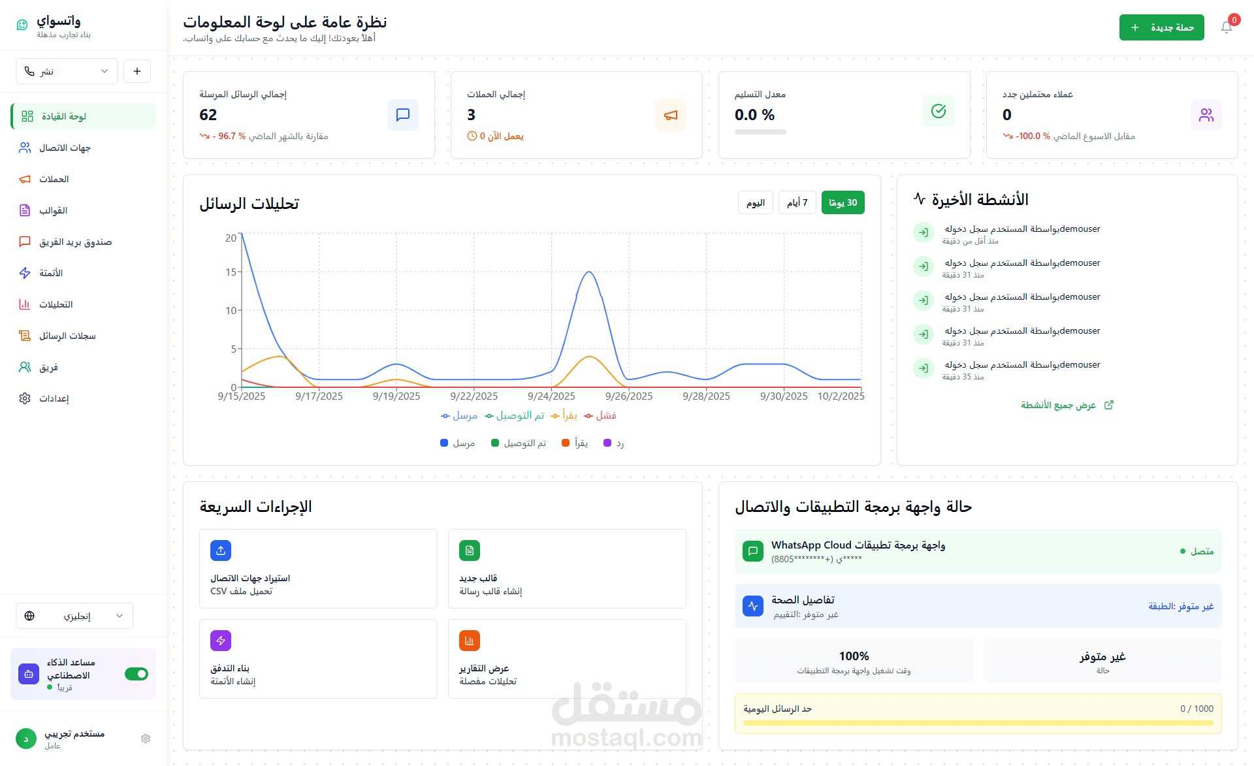The width and height of the screenshot is (1254, 766).
Task: Click the AI assistant robot icon
Action: coord(29,674)
